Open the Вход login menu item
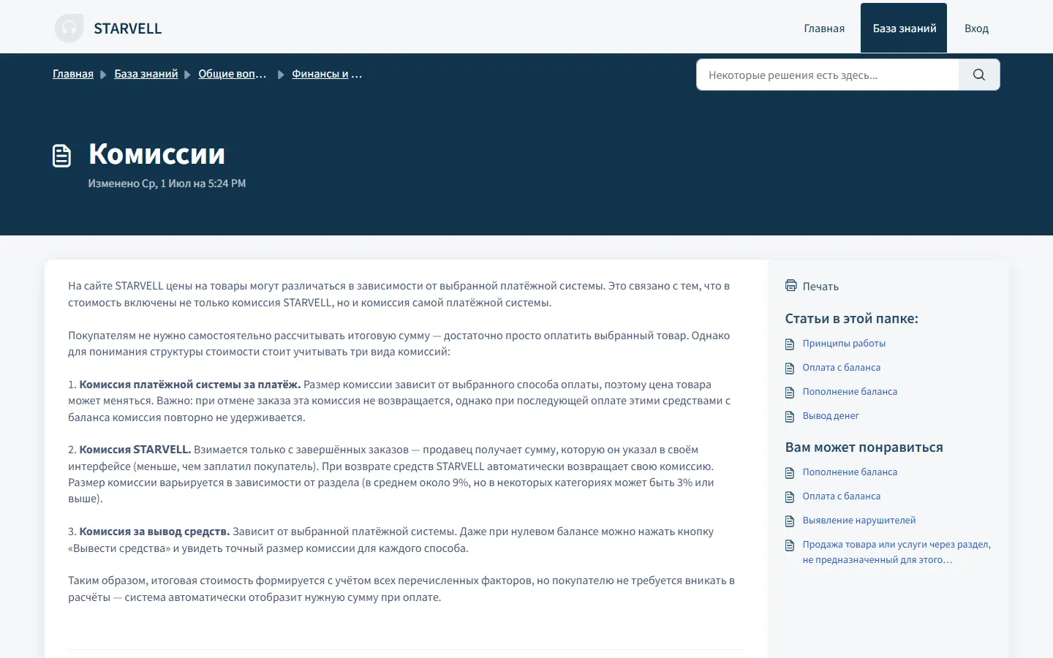 pyautogui.click(x=976, y=29)
